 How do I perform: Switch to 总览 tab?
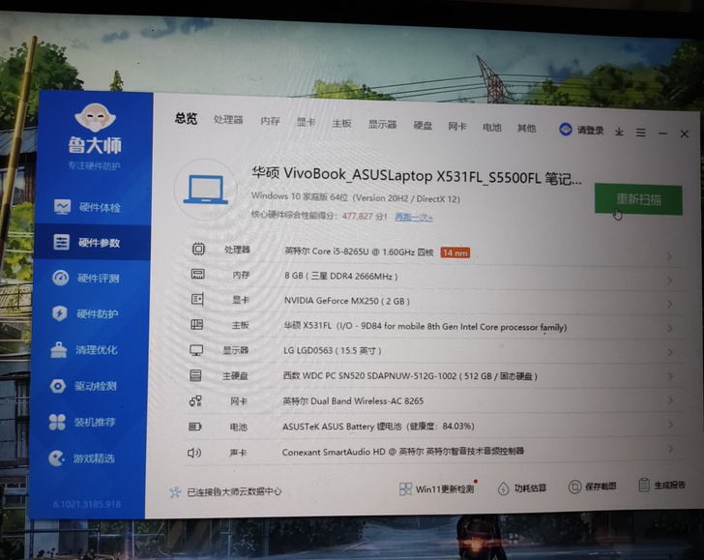coord(186,119)
